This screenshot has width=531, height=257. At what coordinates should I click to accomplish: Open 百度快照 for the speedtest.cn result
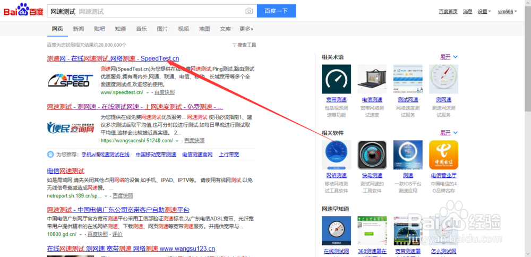click(165, 92)
